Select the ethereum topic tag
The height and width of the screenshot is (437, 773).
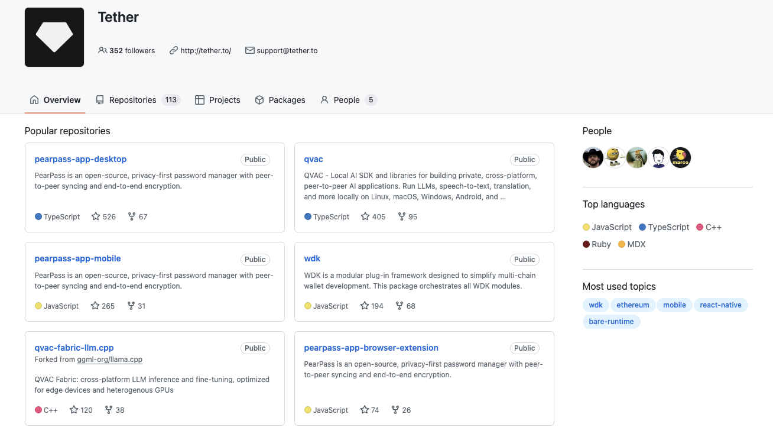[633, 305]
